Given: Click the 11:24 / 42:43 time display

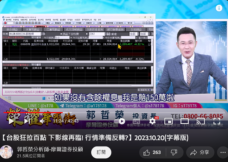Looking at the screenshot, I should click(x=66, y=121).
